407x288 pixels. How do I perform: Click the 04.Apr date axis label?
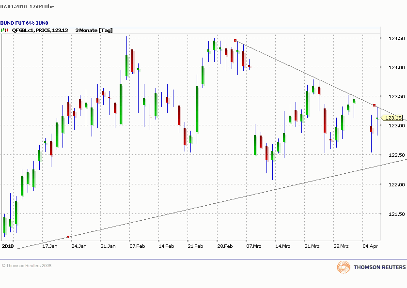click(x=370, y=246)
